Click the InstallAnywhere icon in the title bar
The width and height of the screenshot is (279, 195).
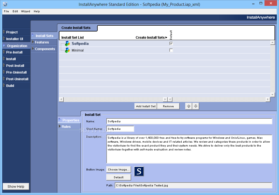[5, 4]
